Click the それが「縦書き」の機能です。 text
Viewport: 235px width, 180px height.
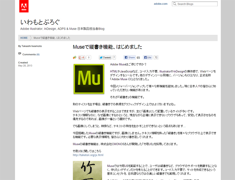(127, 97)
